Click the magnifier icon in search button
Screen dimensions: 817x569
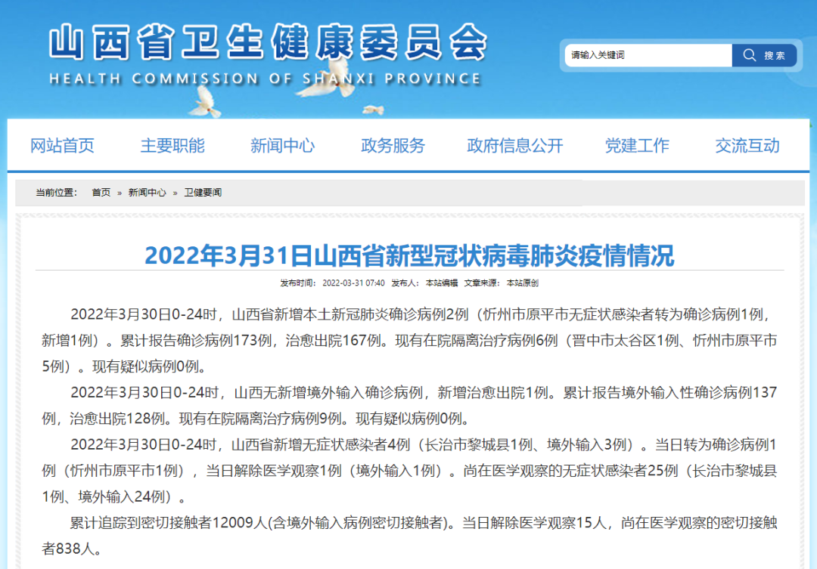tap(749, 55)
